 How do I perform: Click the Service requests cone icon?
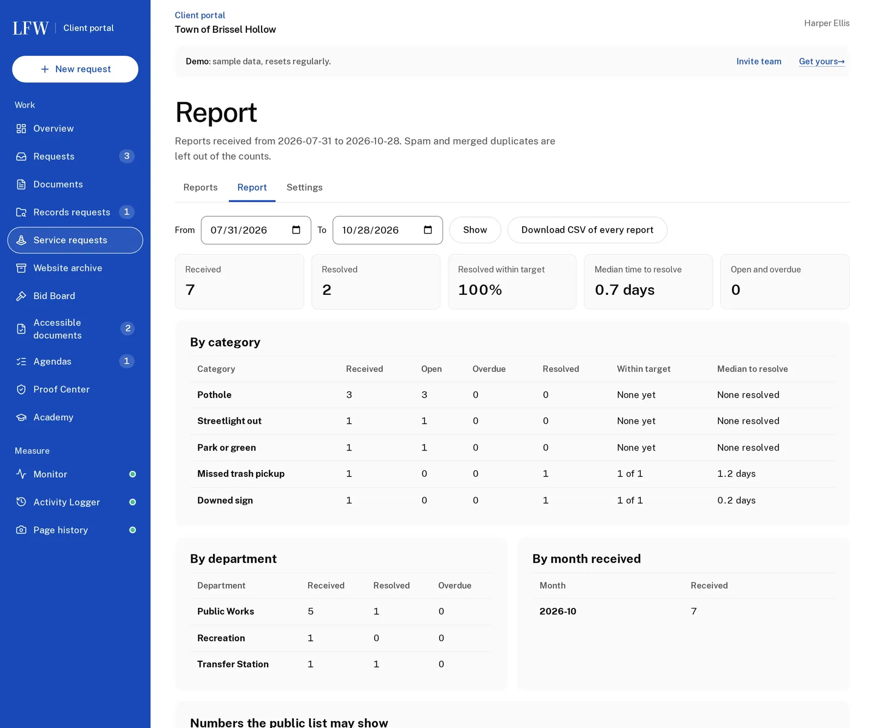click(x=21, y=240)
